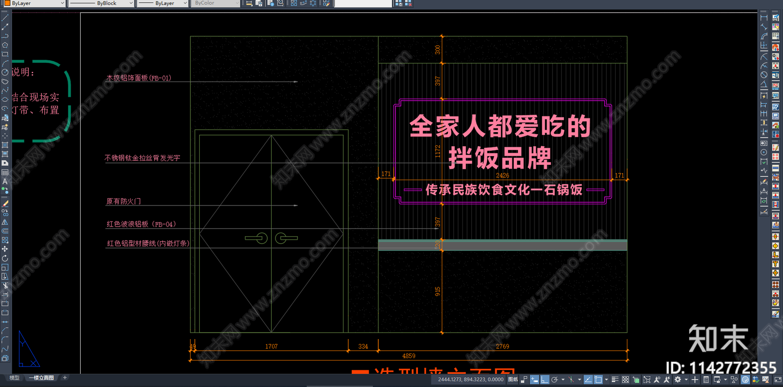Select the Multiline Text tool

pos(5,181)
